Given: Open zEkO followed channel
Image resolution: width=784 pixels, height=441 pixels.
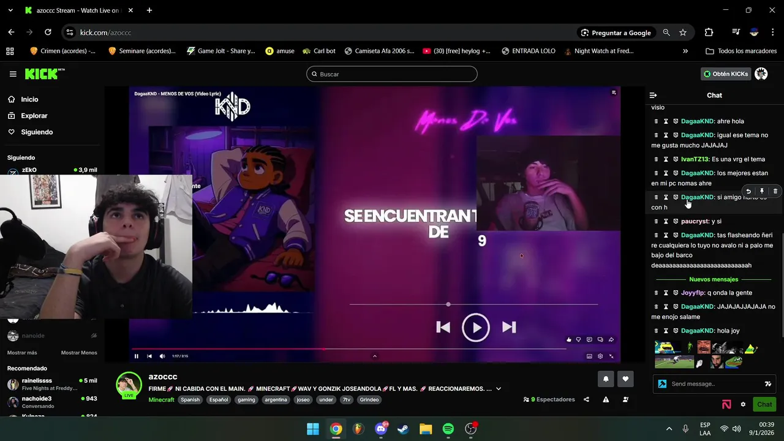Looking at the screenshot, I should point(52,170).
